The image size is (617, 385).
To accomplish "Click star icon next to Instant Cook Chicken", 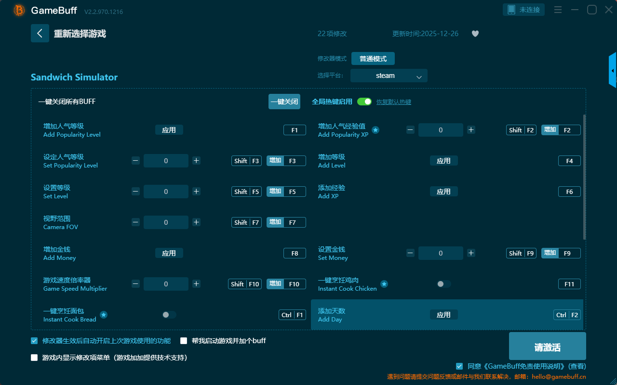I will coord(384,284).
